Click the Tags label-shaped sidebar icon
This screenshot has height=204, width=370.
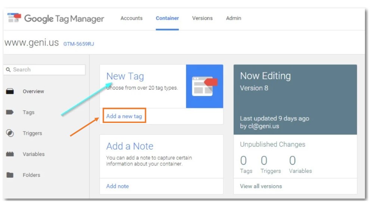pos(10,112)
